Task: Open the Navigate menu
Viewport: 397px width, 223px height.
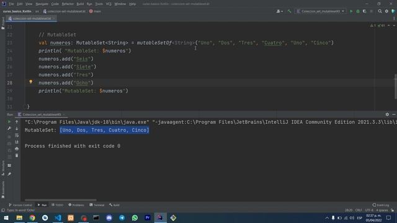Action: click(42, 4)
